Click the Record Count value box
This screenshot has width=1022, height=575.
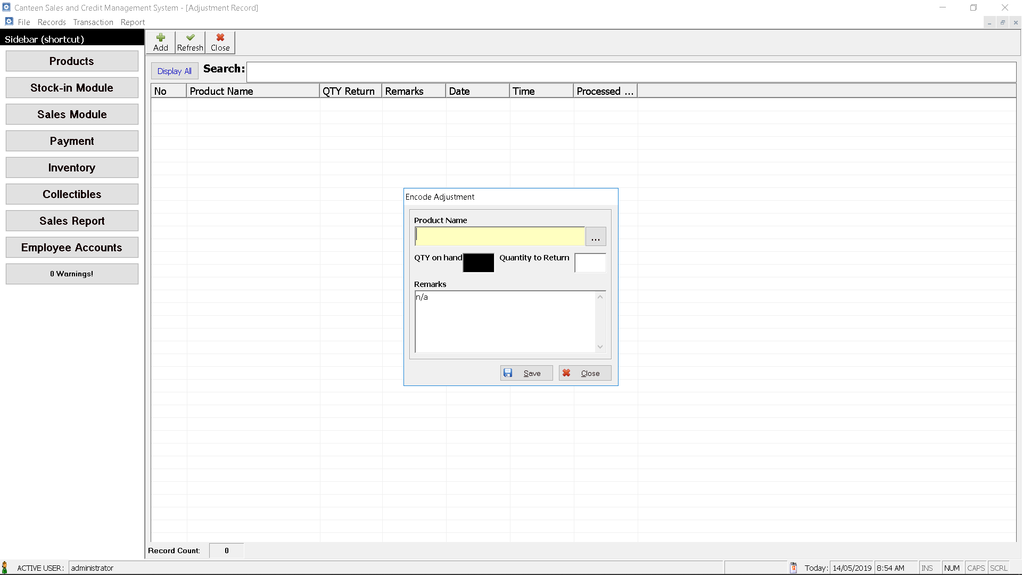tap(227, 551)
